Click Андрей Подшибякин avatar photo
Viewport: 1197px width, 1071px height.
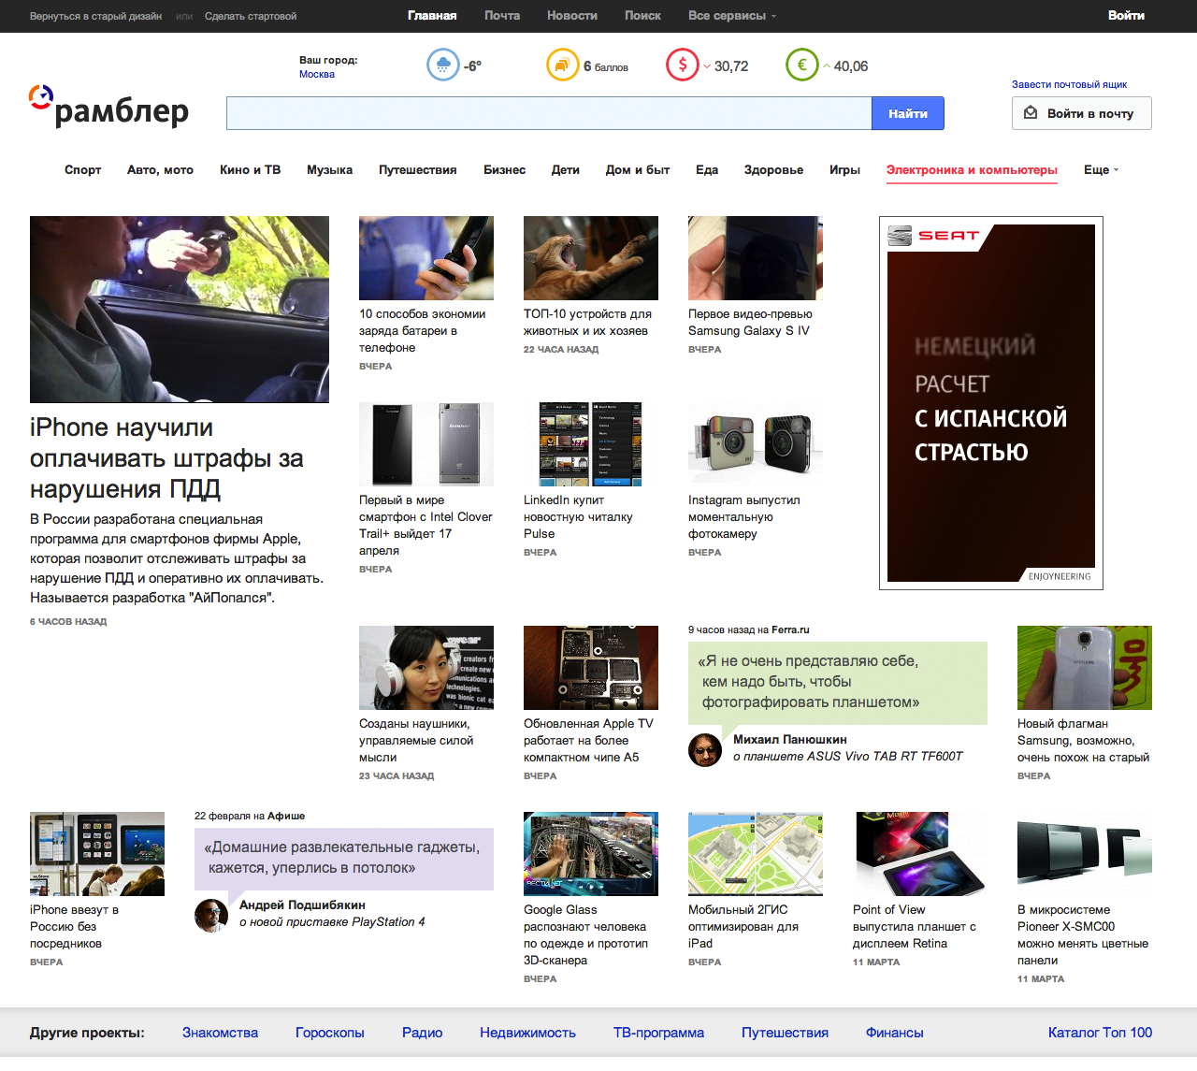pyautogui.click(x=211, y=915)
